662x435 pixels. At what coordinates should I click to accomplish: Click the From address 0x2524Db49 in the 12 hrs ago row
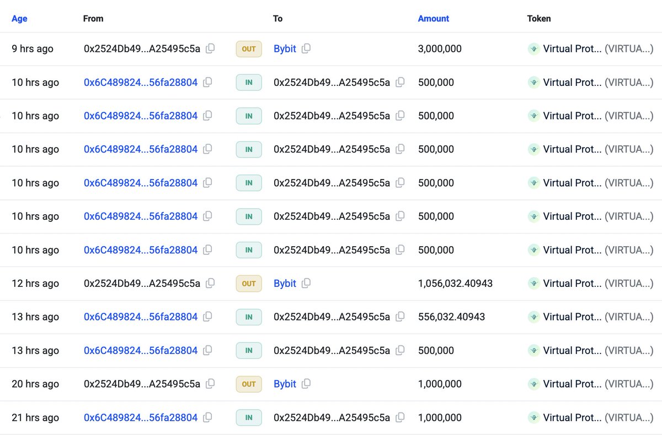click(x=142, y=283)
